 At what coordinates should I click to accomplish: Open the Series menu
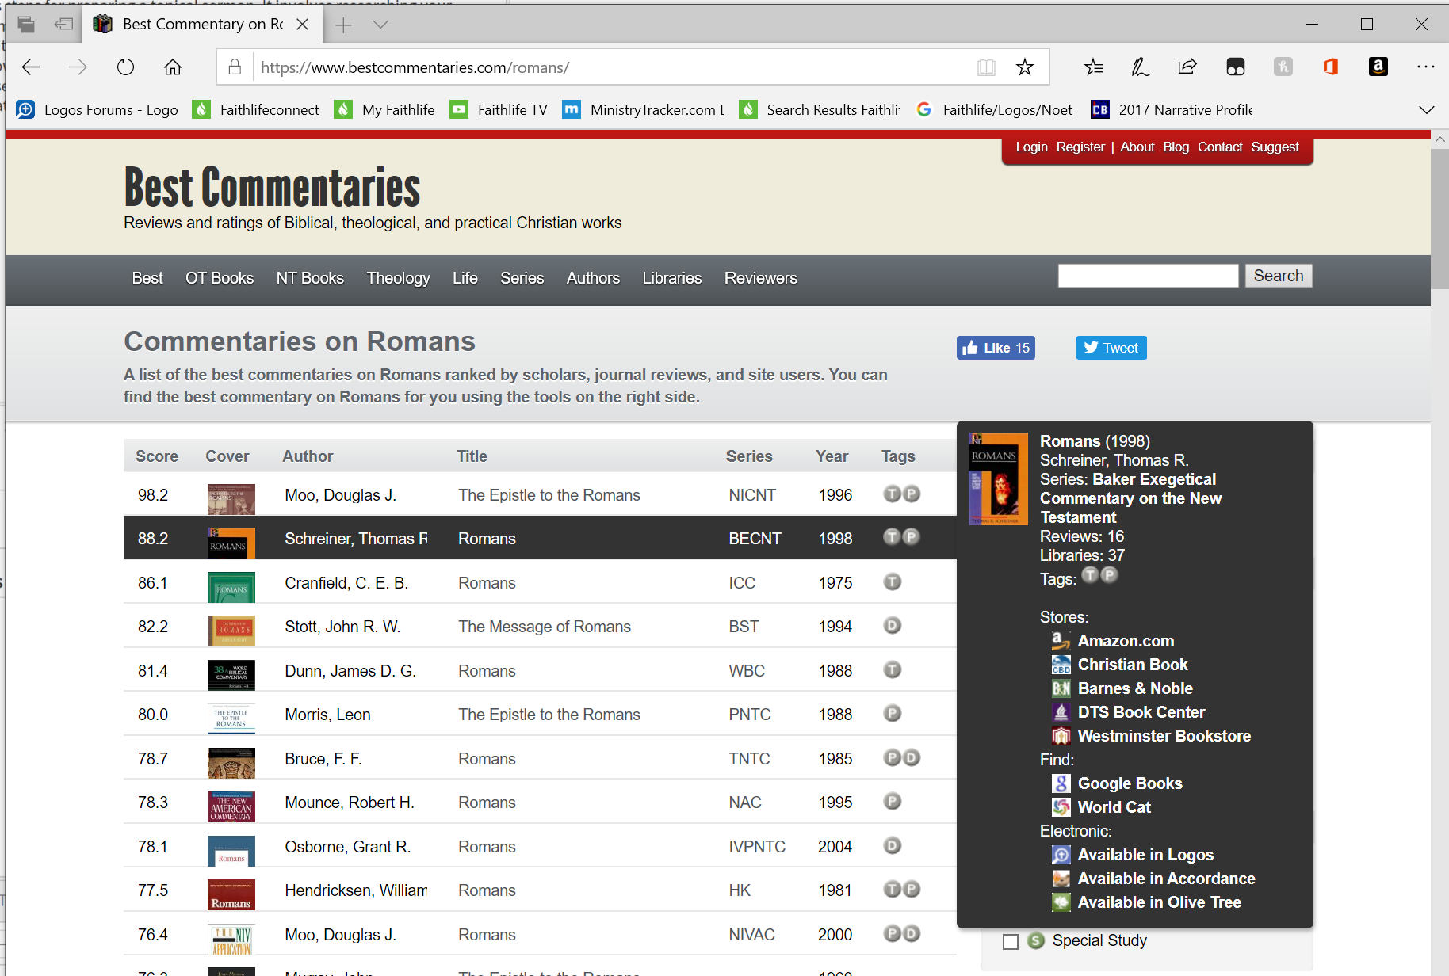(522, 278)
